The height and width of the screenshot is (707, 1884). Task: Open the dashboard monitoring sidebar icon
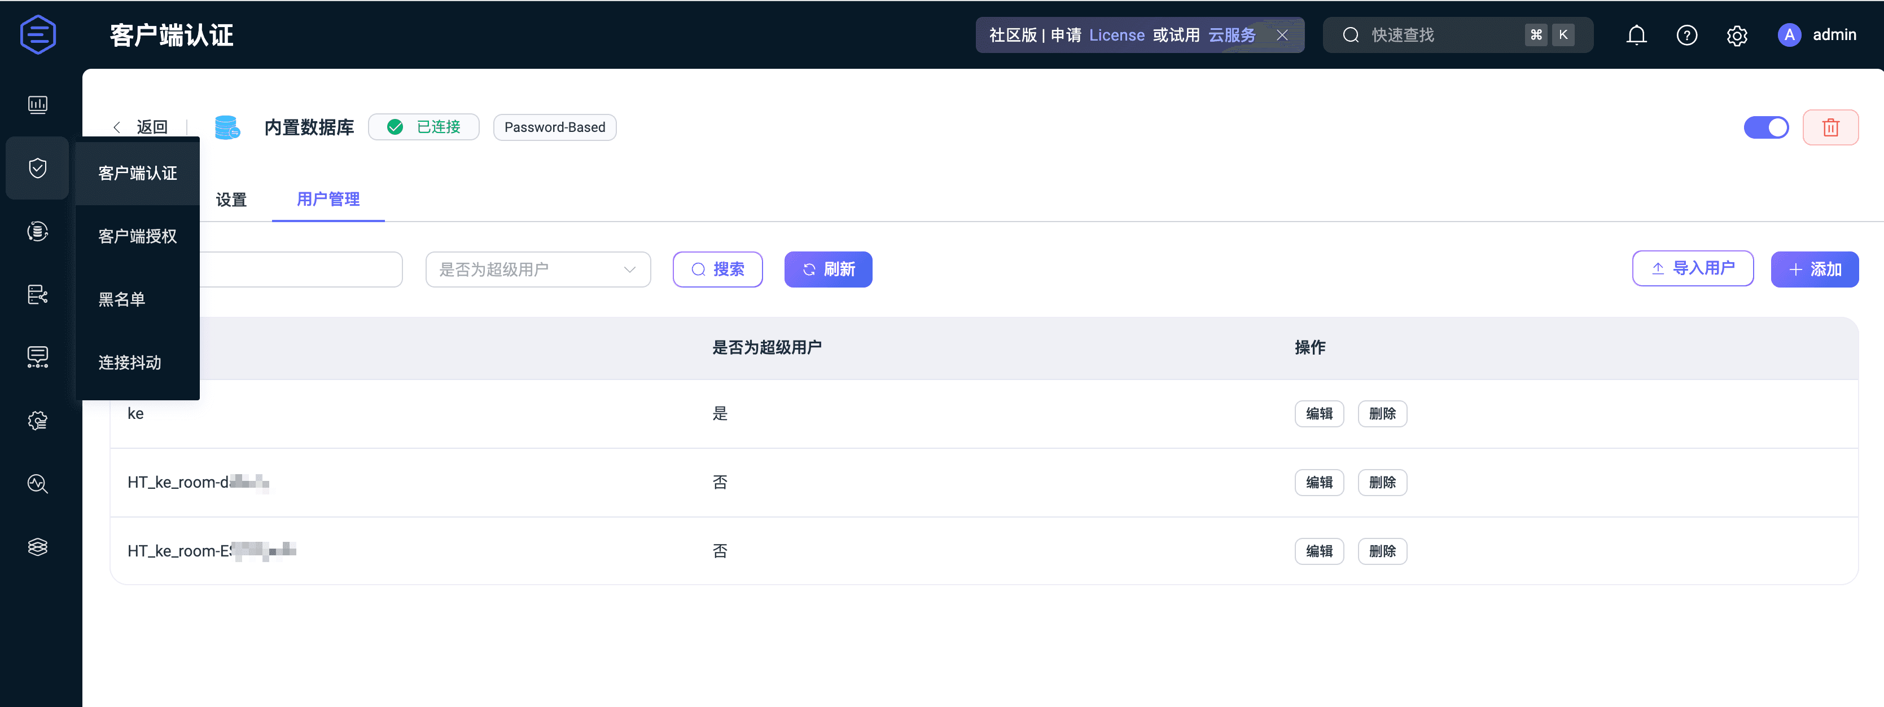37,105
